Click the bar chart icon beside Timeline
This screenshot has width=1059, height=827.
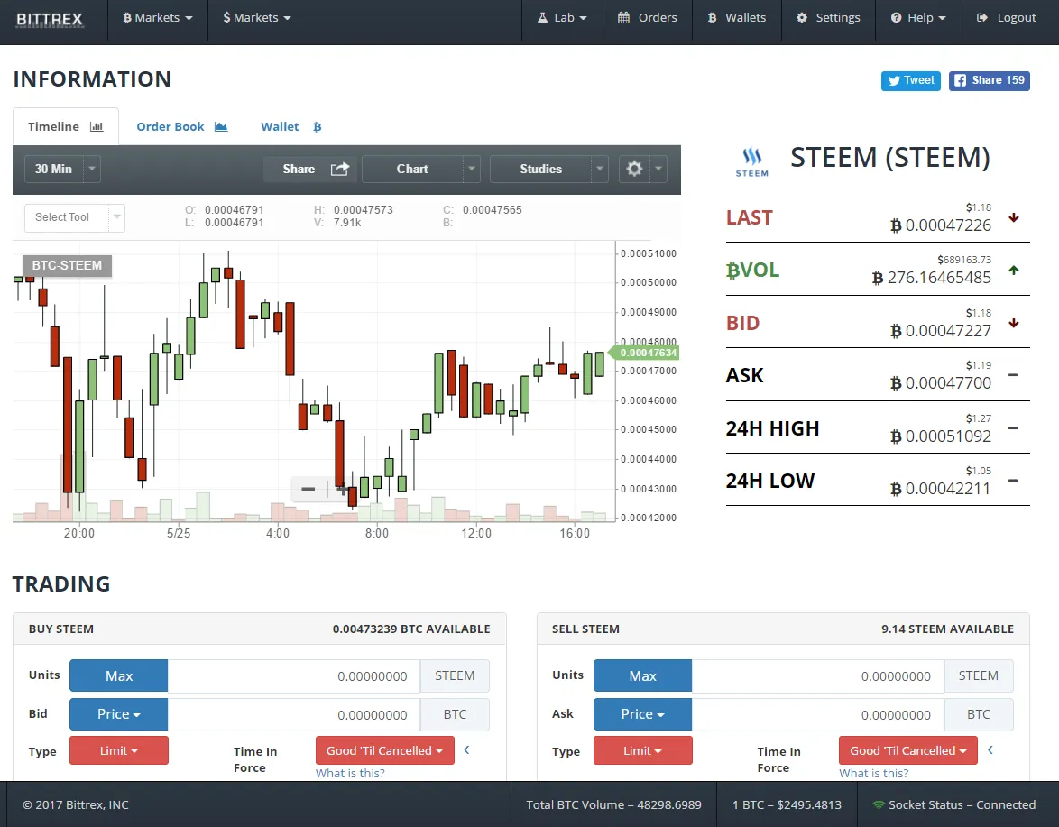pos(97,126)
